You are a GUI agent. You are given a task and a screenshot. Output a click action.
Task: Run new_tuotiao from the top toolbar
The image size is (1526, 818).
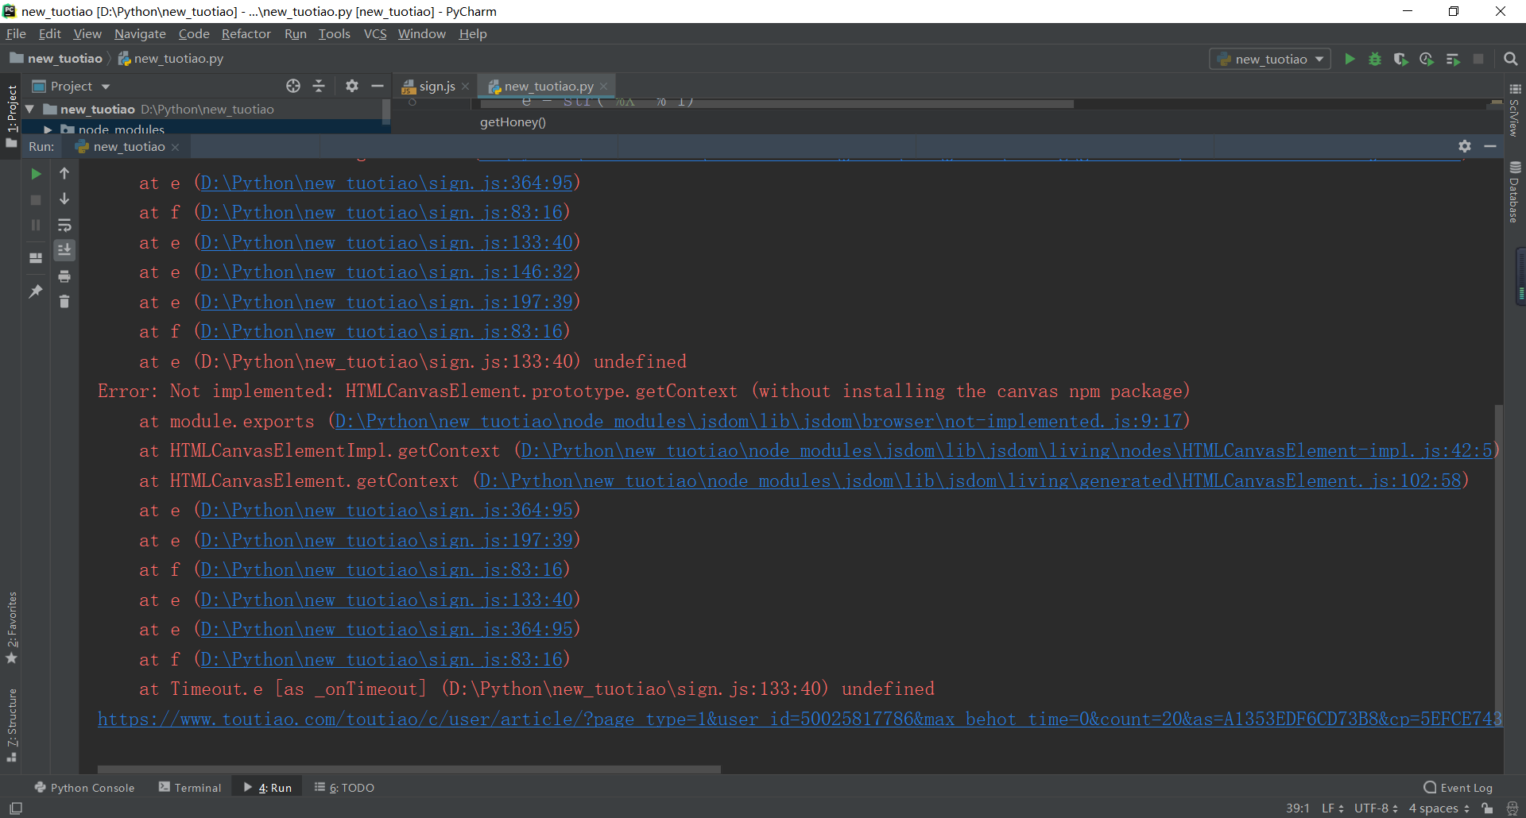[x=1350, y=59]
